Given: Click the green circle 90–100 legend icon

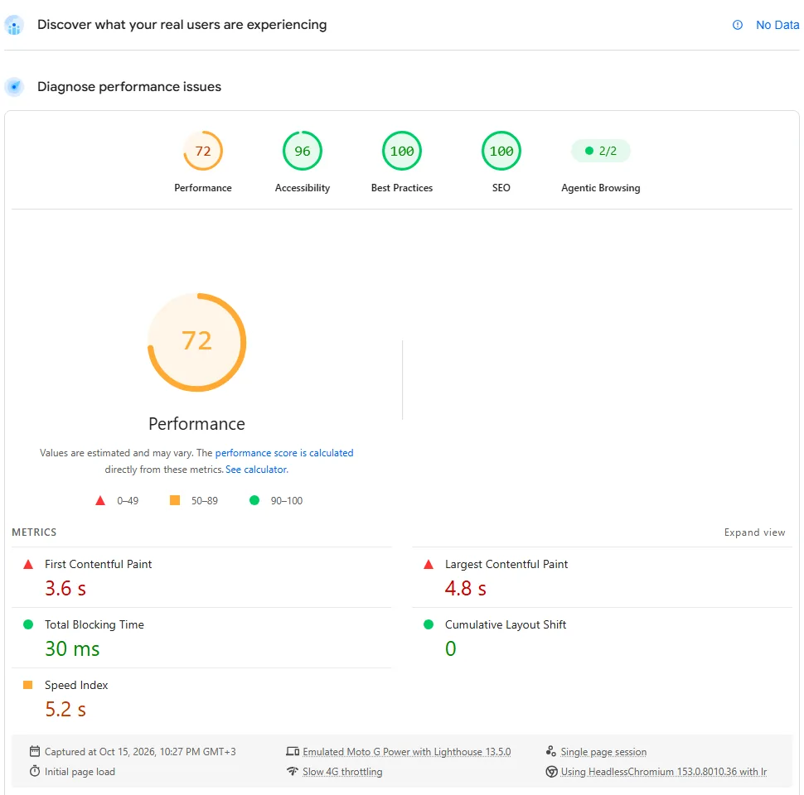Looking at the screenshot, I should pos(254,500).
